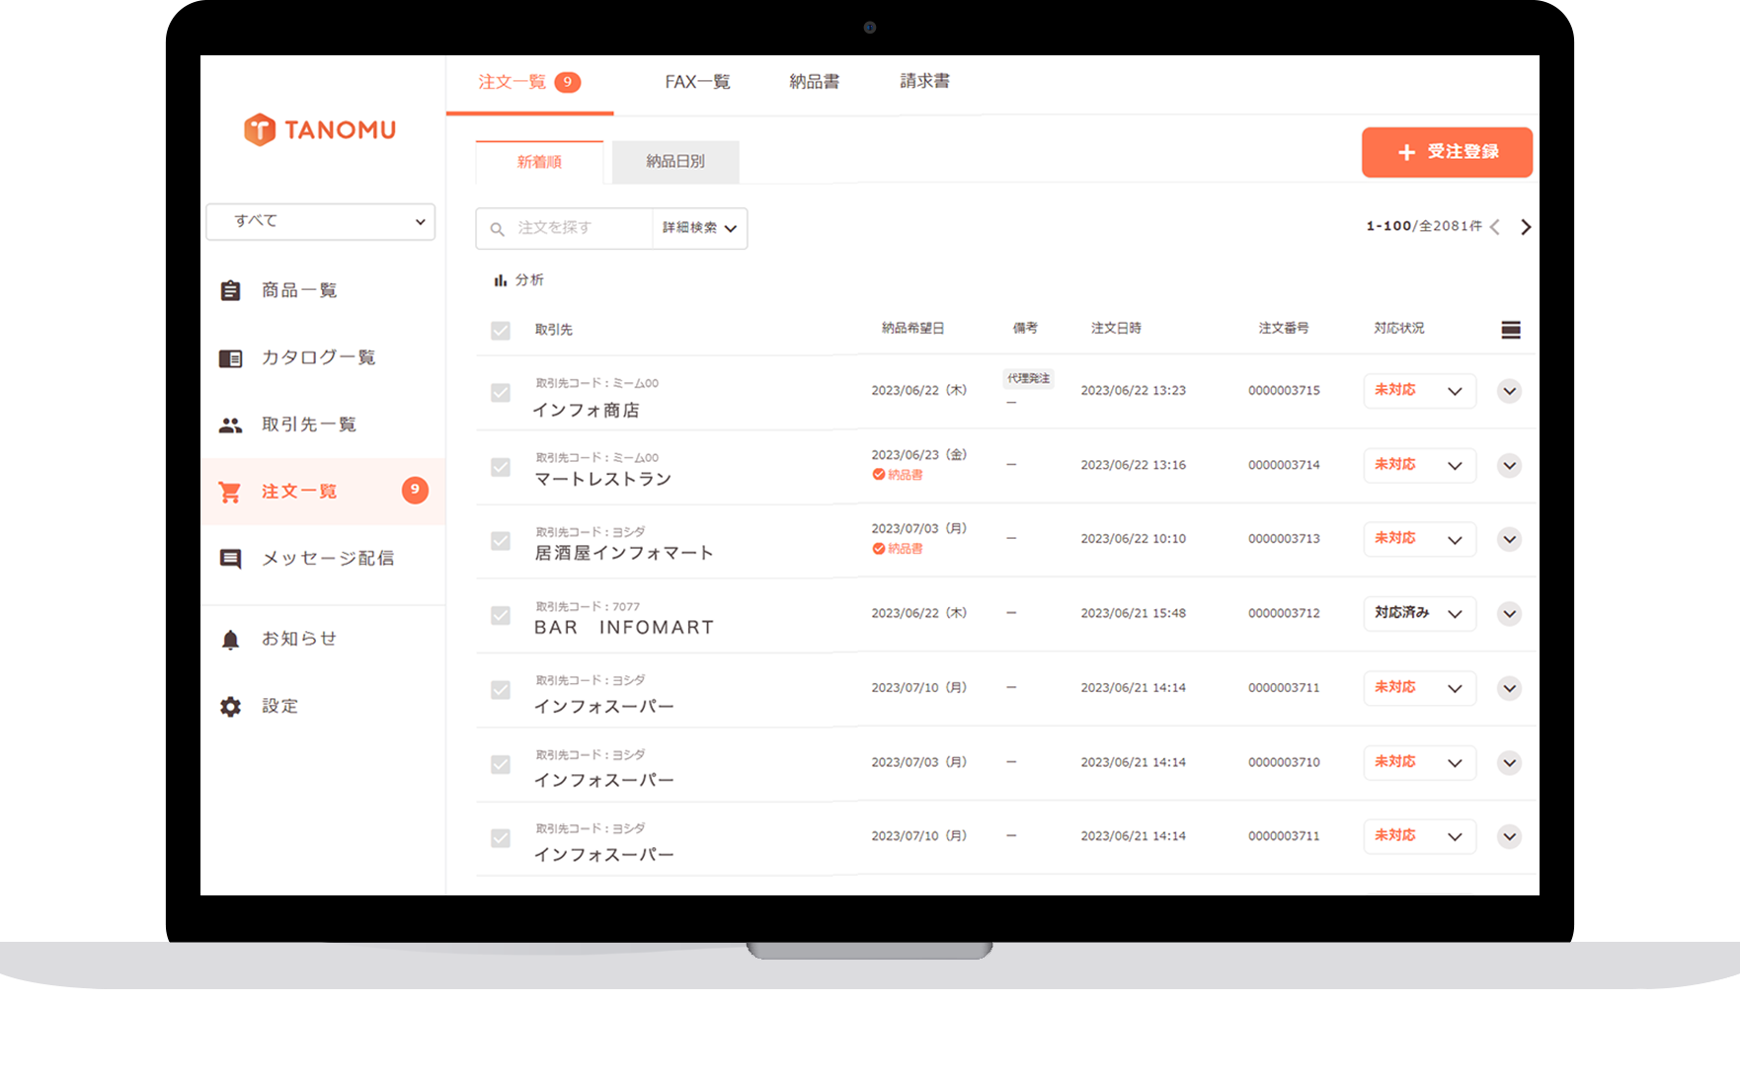The height and width of the screenshot is (1082, 1740).
Task: Open the 納品書 top tab
Action: (x=815, y=82)
